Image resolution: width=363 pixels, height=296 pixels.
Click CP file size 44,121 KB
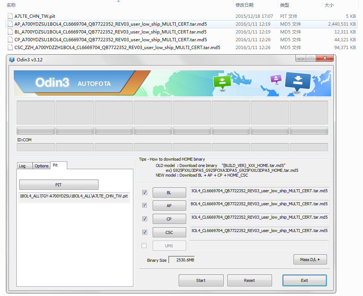coord(345,40)
